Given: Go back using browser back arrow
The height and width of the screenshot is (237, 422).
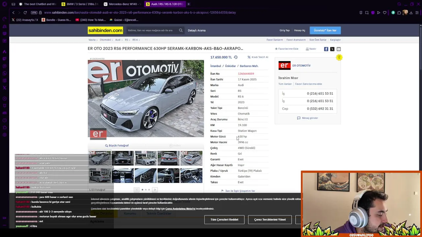Looking at the screenshot, I should (13, 13).
